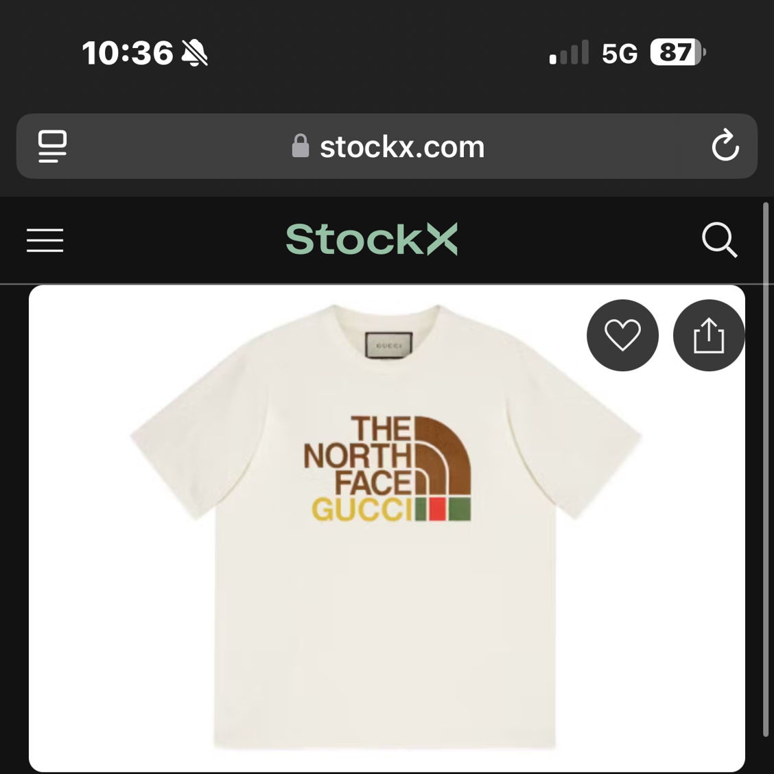Tap the padlock icon beside stockx.com
774x774 pixels.
(x=301, y=145)
